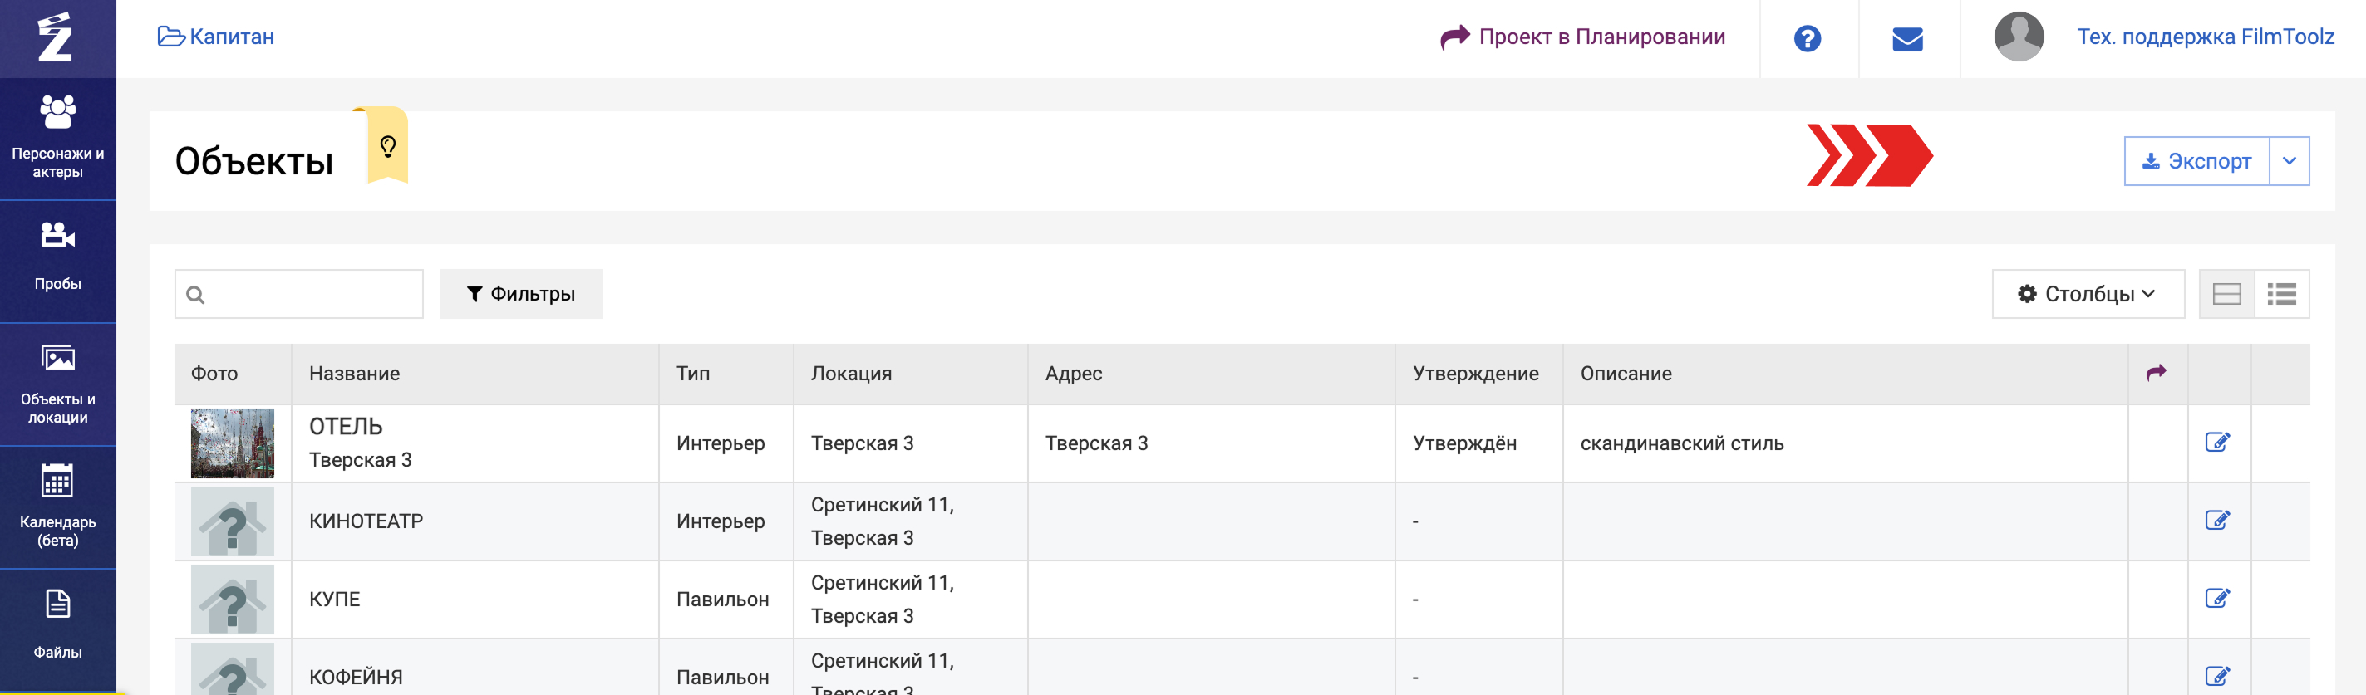
Task: Click Павильон type in КУПЕ row
Action: pos(722,600)
